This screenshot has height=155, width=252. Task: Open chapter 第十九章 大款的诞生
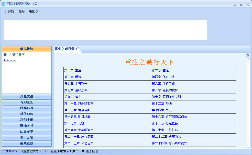(x=79, y=130)
